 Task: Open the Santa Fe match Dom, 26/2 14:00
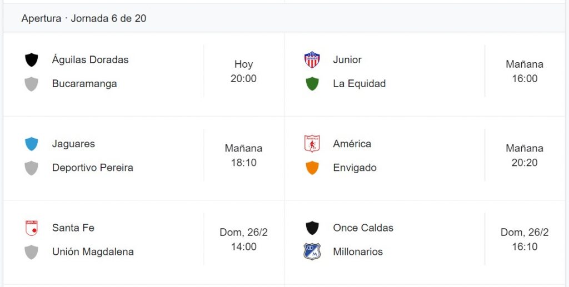tap(144, 242)
